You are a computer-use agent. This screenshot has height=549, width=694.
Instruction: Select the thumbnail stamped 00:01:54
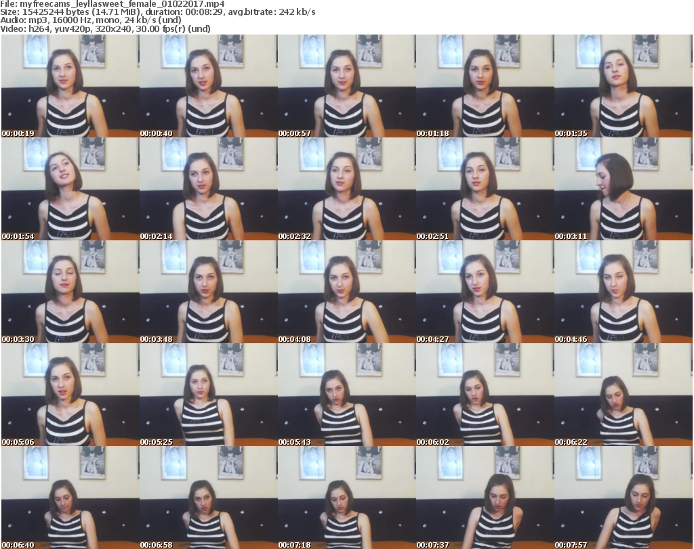[70, 189]
